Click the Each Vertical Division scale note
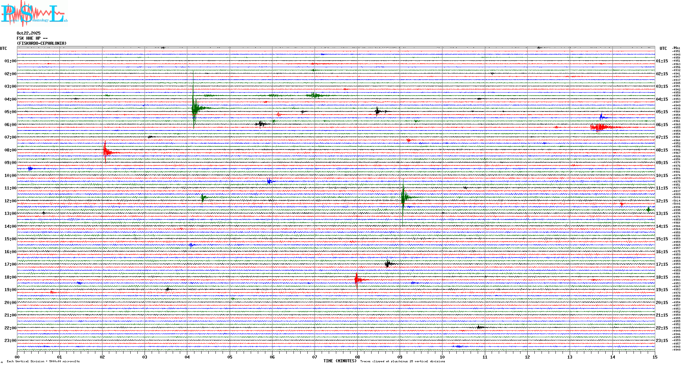 (x=43, y=361)
